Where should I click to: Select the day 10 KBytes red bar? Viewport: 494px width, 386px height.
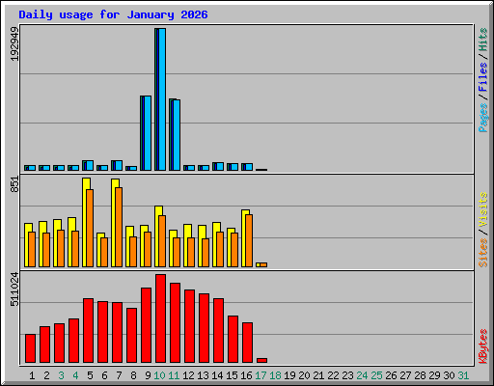(160, 318)
